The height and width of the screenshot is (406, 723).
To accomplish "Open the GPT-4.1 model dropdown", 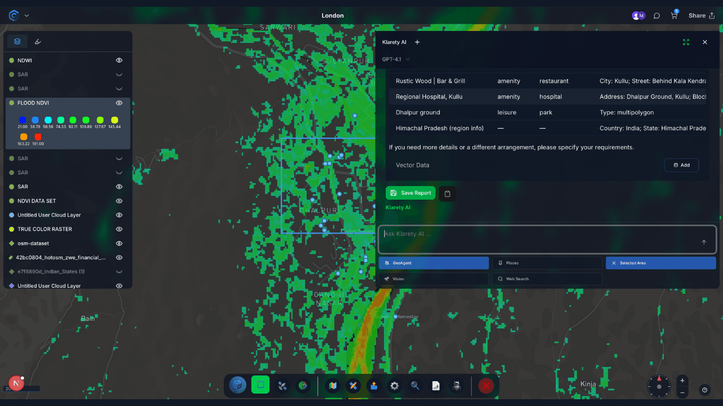I will click(396, 59).
